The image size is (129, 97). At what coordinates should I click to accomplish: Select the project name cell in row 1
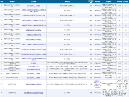(12, 6)
